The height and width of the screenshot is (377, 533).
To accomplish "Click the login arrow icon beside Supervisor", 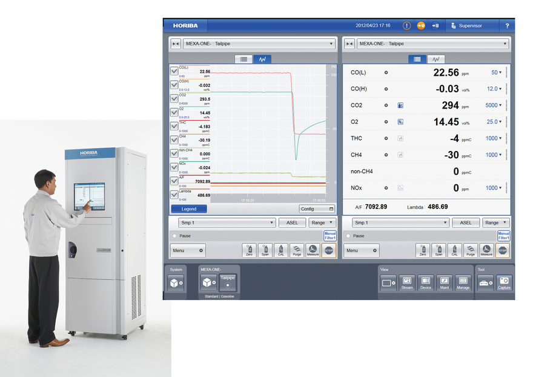I will coord(435,25).
